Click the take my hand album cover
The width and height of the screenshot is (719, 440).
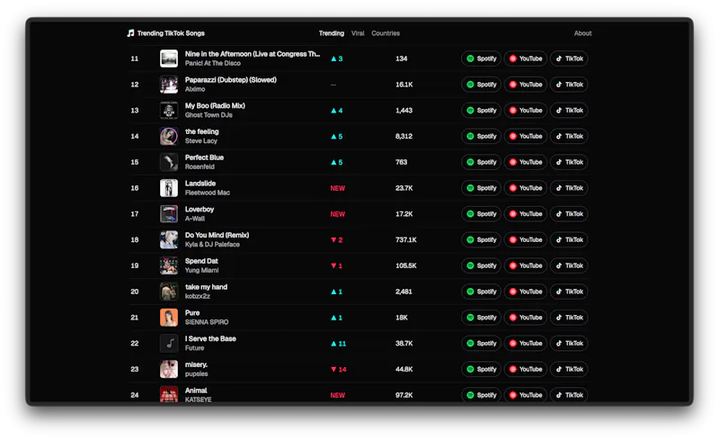pyautogui.click(x=169, y=292)
